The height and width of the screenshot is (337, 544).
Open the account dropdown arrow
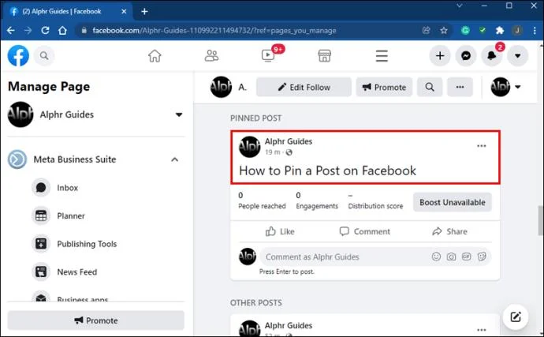pos(518,55)
